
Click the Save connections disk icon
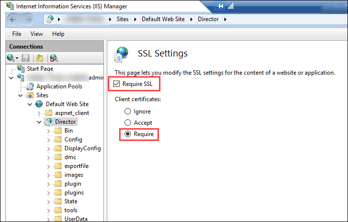tap(25, 58)
